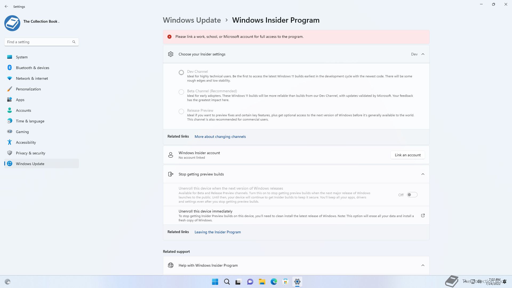Collapse Stop getting preview builds section
Image resolution: width=512 pixels, height=288 pixels.
[423, 174]
